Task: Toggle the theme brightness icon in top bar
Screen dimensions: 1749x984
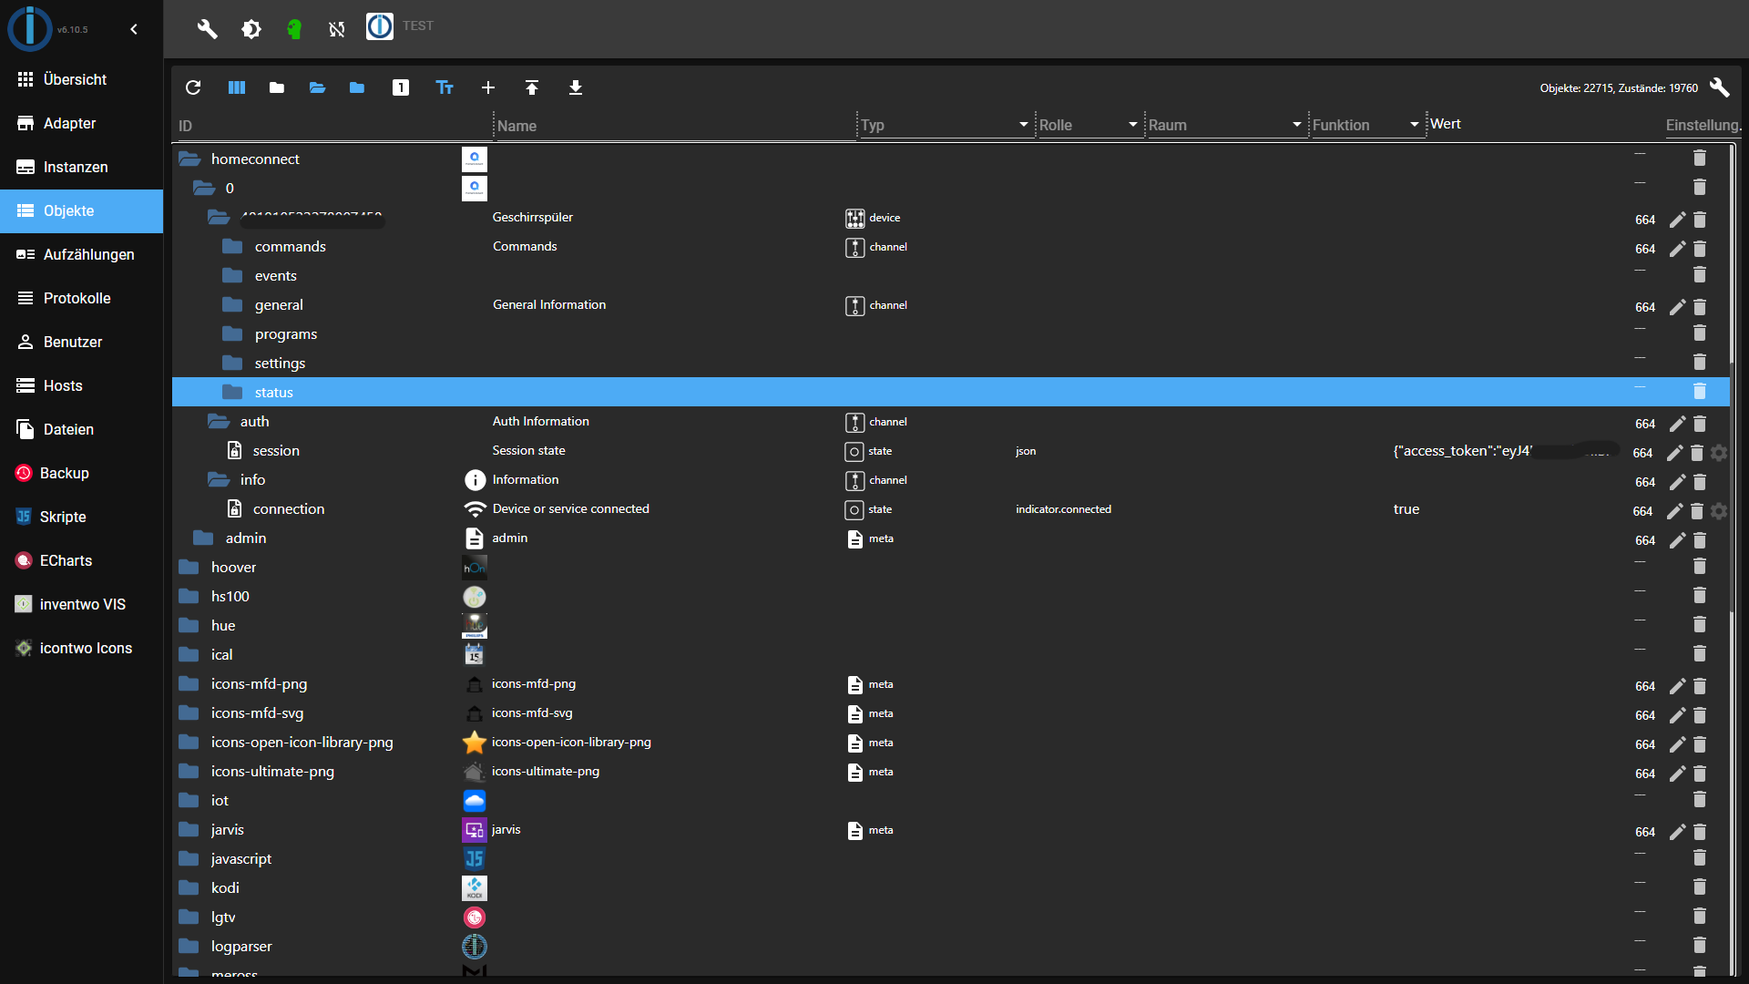Action: (x=251, y=29)
